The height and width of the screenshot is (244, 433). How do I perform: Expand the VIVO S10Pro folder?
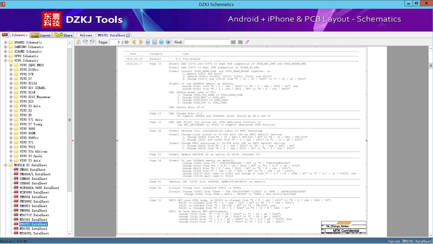[11, 70]
